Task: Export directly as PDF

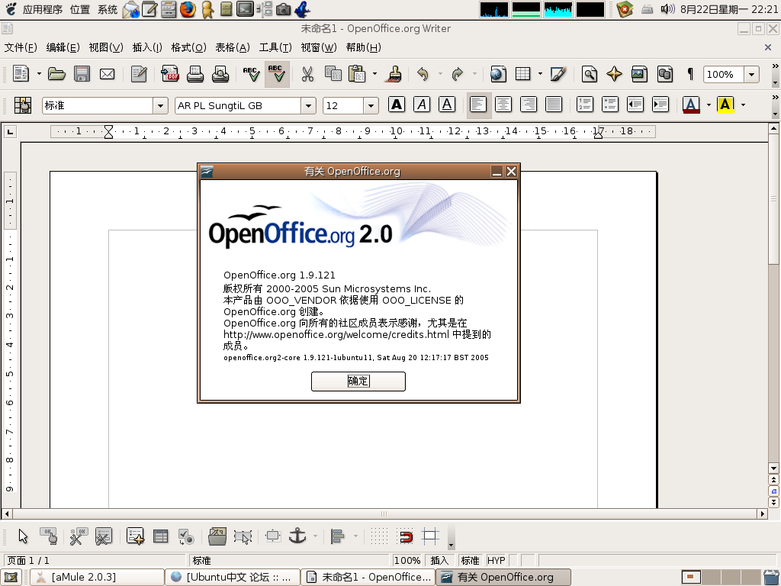Action: 170,74
